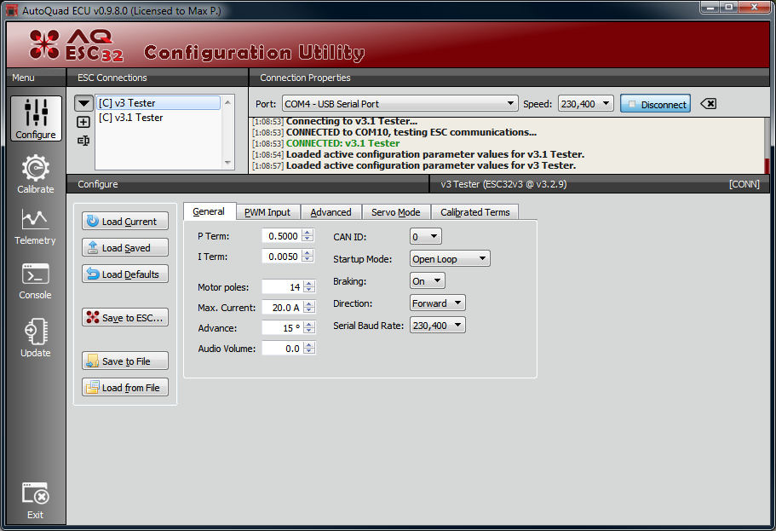Minimize the AutoQuad ECU window
Image resolution: width=776 pixels, height=531 pixels.
(x=710, y=7)
